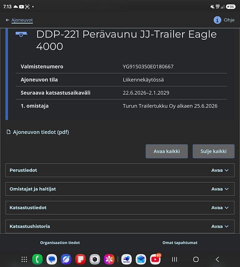
Task: Click the Seuraava katsastusaikaväli label
Action: tap(55, 93)
